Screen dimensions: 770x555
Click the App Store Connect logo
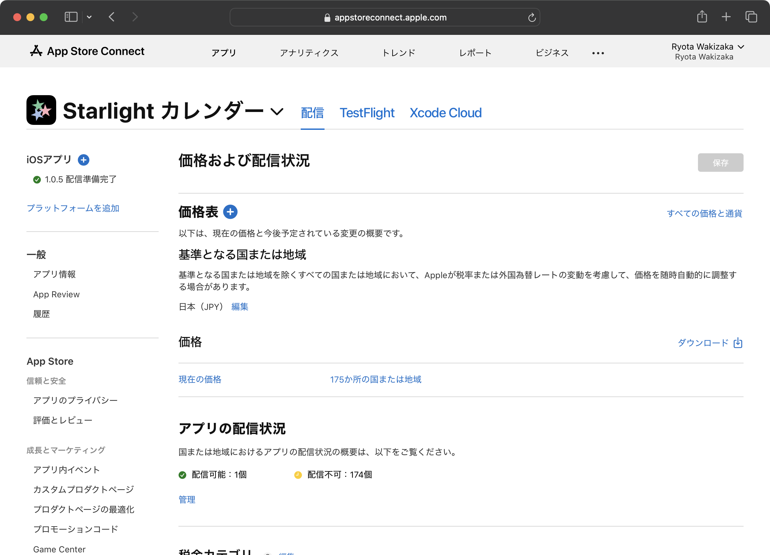[x=87, y=51]
